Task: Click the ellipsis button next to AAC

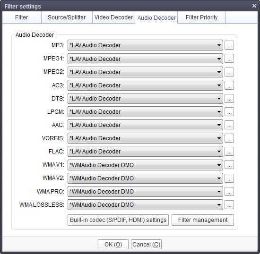Action: 229,125
